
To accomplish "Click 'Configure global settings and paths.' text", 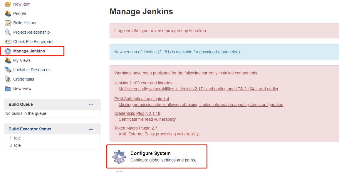I will click(163, 160).
